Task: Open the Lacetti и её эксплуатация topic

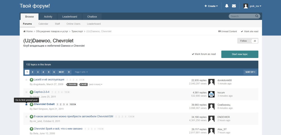Action: point(49,80)
